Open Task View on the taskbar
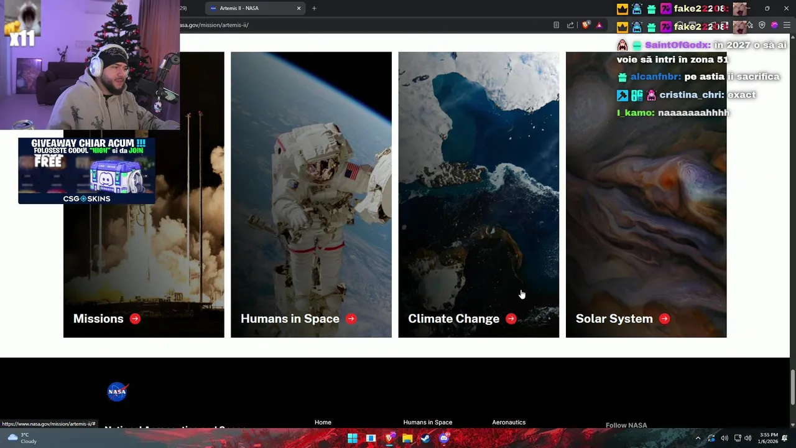The width and height of the screenshot is (796, 448). [x=371, y=438]
